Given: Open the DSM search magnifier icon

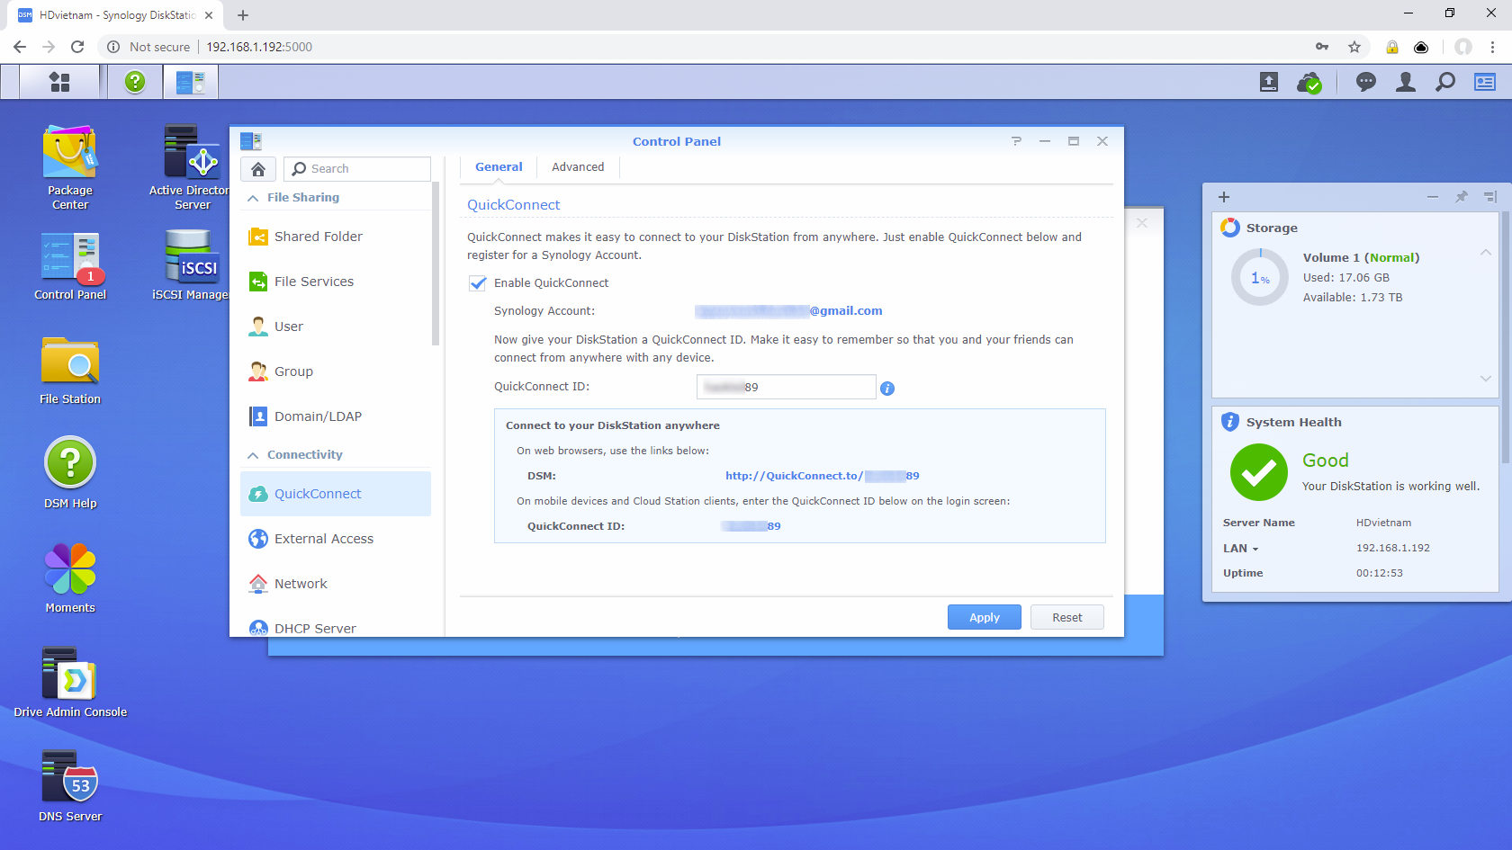Looking at the screenshot, I should click(x=1445, y=82).
